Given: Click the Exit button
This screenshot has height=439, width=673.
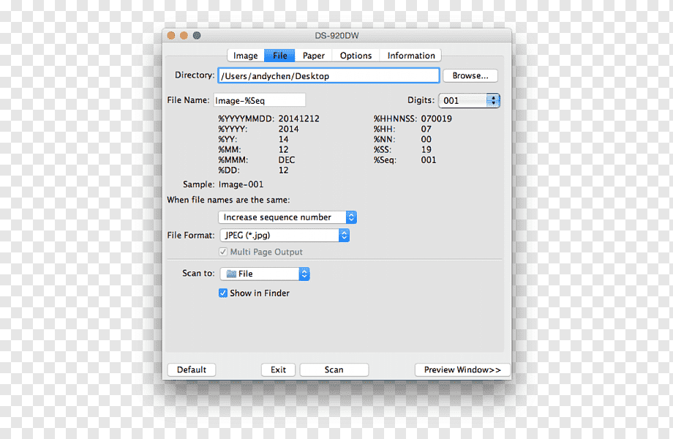Looking at the screenshot, I should [278, 369].
